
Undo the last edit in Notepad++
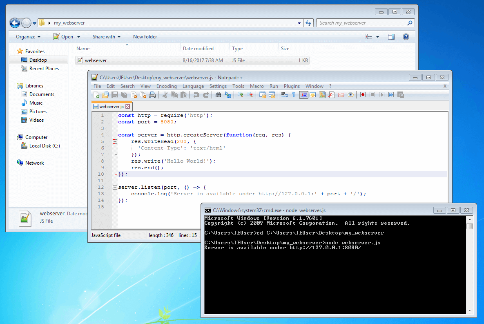coord(196,95)
